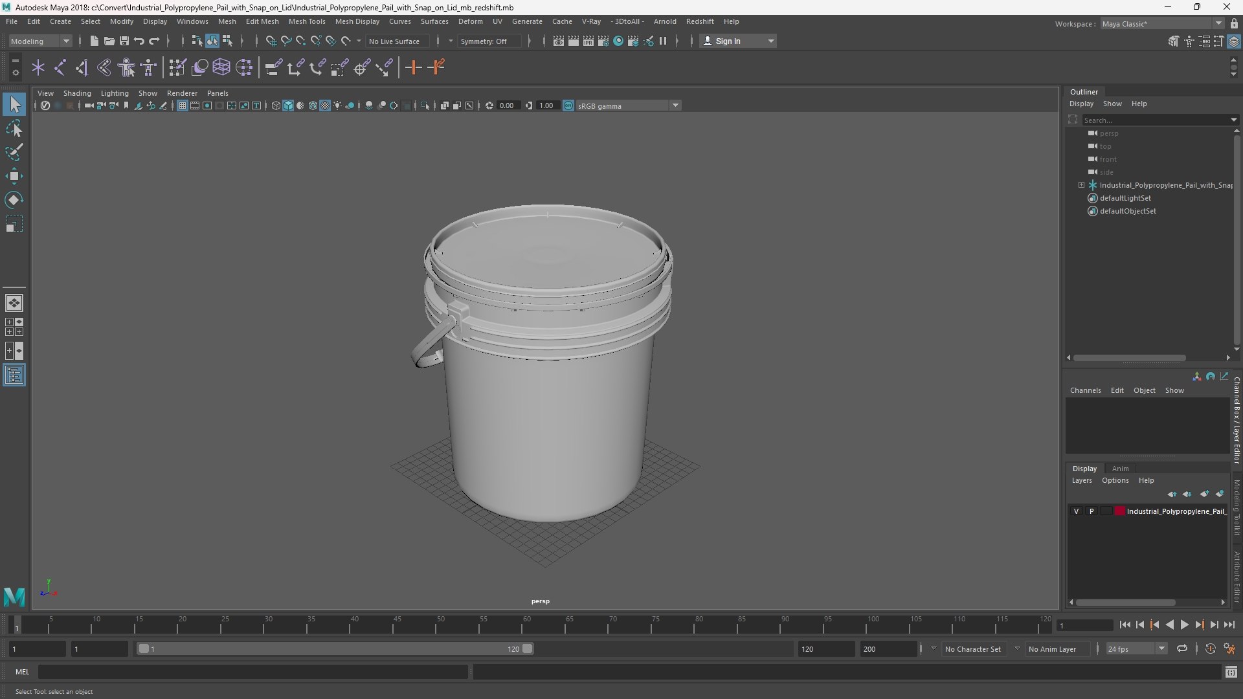1243x699 pixels.
Task: Click the No Character Set button
Action: click(972, 649)
